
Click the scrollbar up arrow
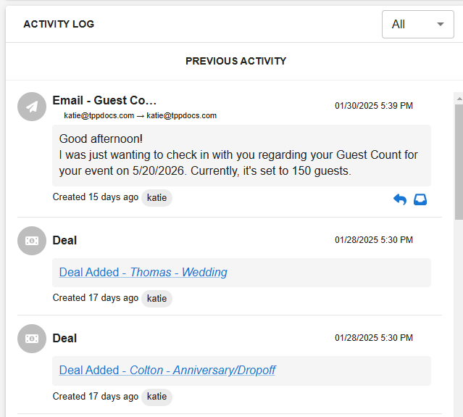pyautogui.click(x=459, y=99)
